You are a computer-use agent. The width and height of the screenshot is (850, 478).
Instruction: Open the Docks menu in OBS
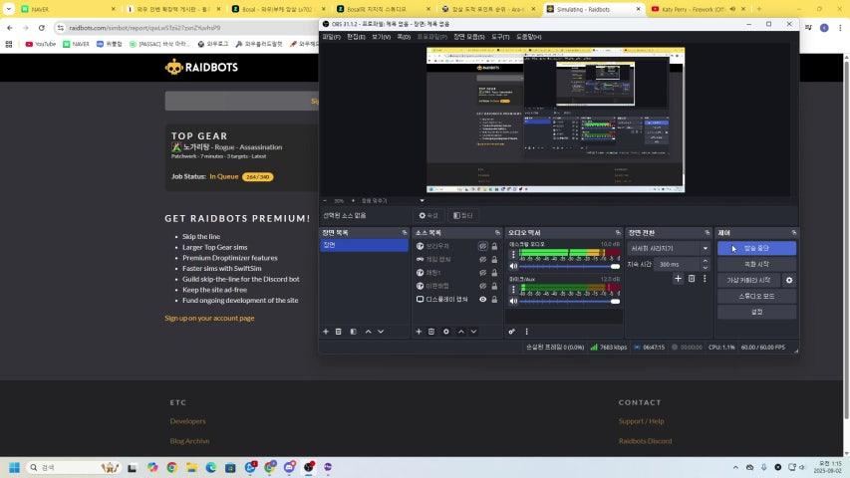click(404, 37)
